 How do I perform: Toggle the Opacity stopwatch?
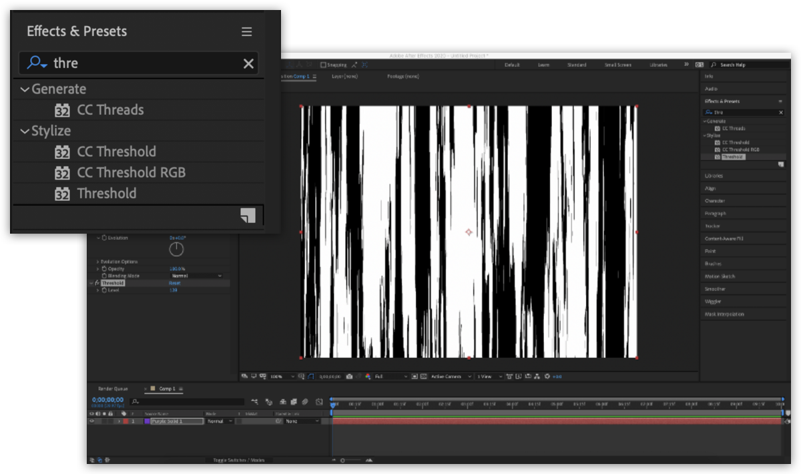click(x=104, y=269)
